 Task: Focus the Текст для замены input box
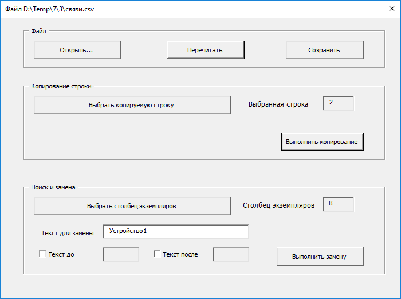click(x=176, y=232)
